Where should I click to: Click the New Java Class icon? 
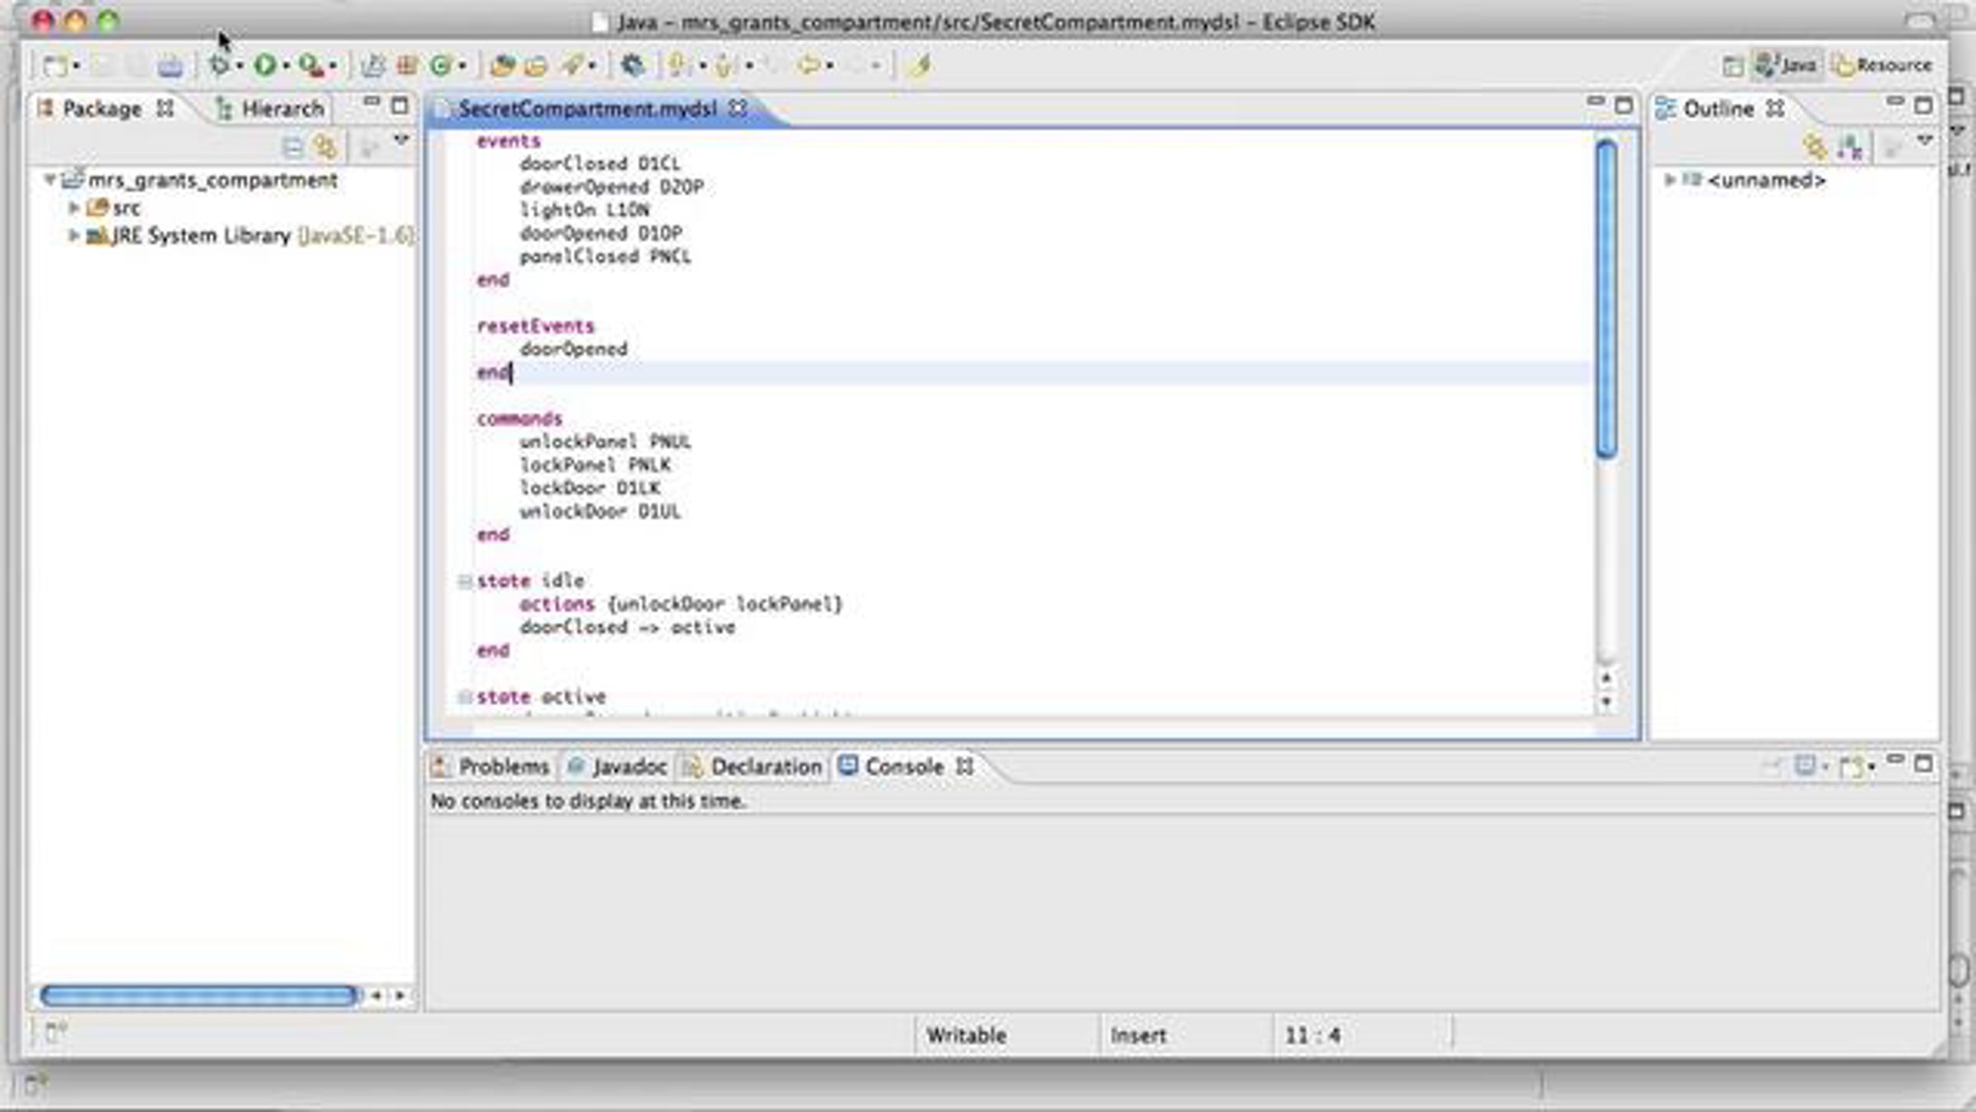441,65
